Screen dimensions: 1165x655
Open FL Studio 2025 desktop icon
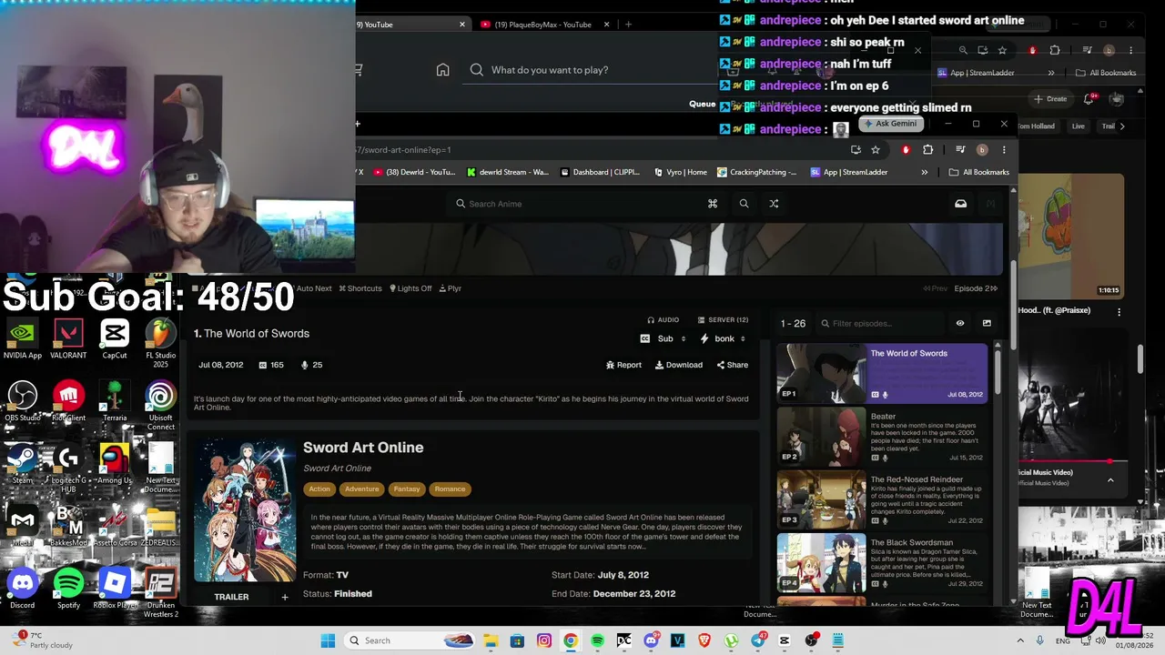(160, 343)
